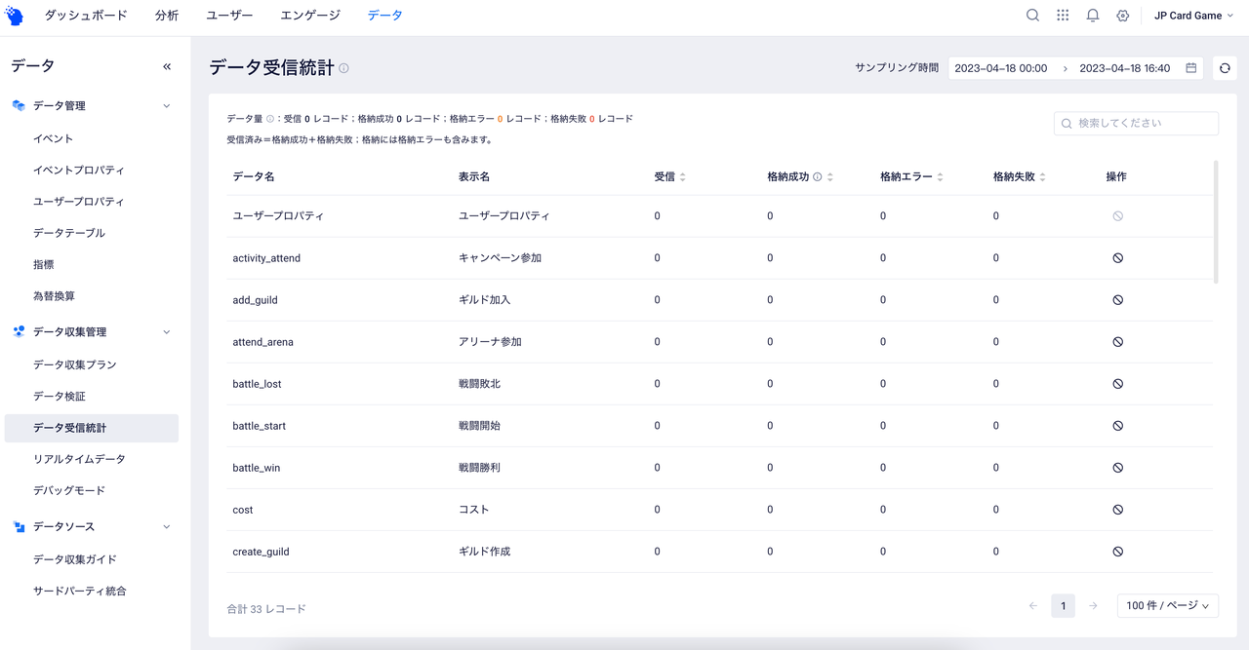Click the info icon beside データ受信統計 title
The image size is (1249, 650).
(x=343, y=68)
